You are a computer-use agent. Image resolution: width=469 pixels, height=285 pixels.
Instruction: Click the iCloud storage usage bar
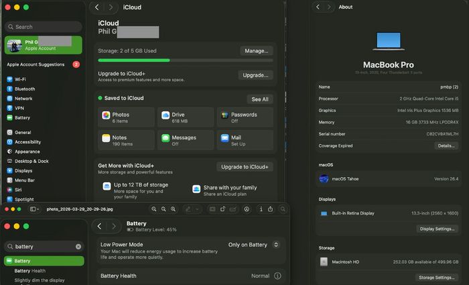pos(186,60)
